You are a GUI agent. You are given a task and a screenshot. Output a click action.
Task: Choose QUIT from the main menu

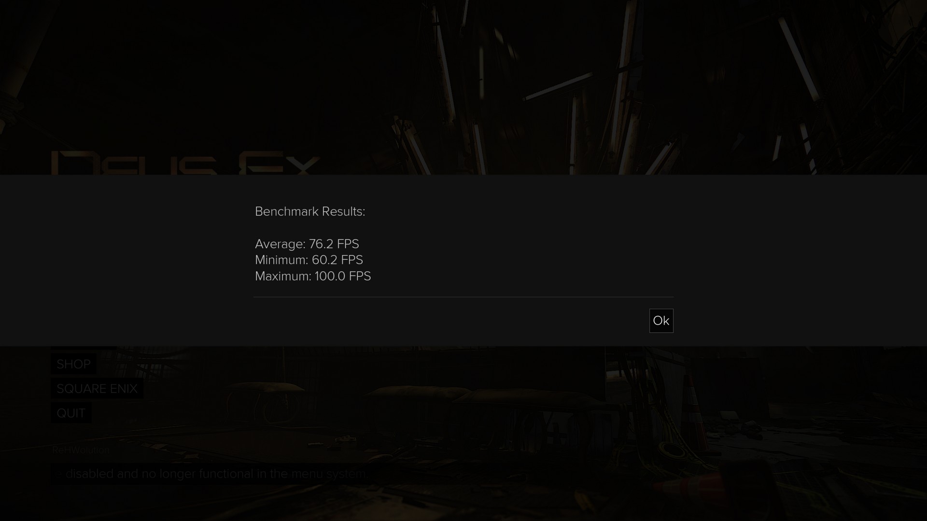coord(71,413)
